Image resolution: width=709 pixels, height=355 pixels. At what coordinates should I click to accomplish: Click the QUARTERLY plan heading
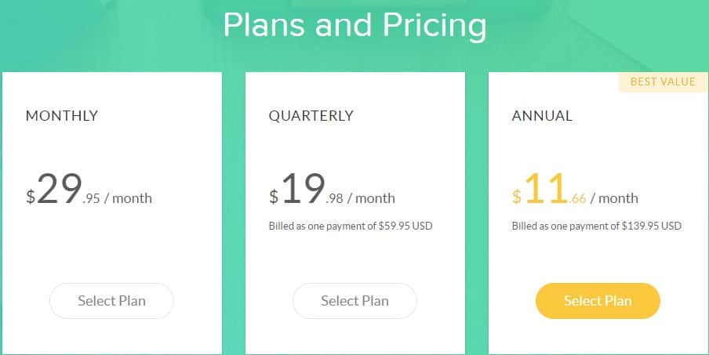tap(311, 116)
